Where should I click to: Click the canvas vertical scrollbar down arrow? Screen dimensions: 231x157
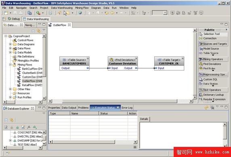[x=195, y=97]
